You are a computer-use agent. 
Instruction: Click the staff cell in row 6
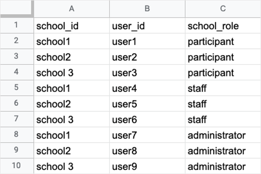pos(223,103)
